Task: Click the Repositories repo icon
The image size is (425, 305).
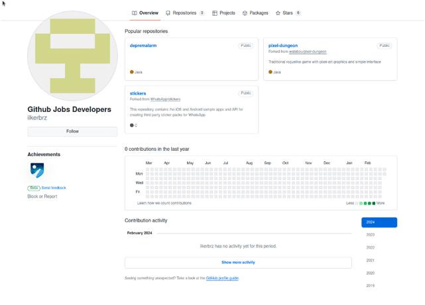Action: tap(168, 13)
